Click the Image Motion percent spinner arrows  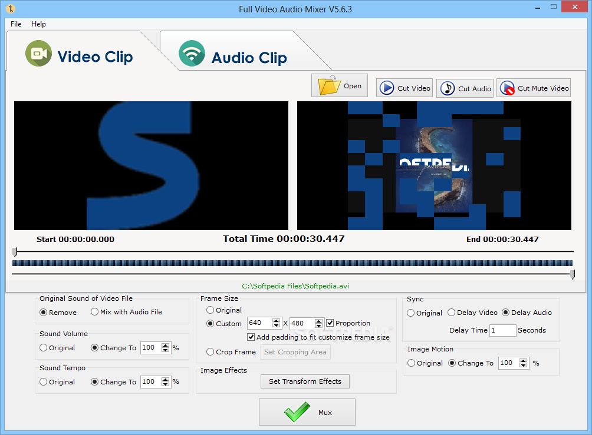[x=523, y=363]
